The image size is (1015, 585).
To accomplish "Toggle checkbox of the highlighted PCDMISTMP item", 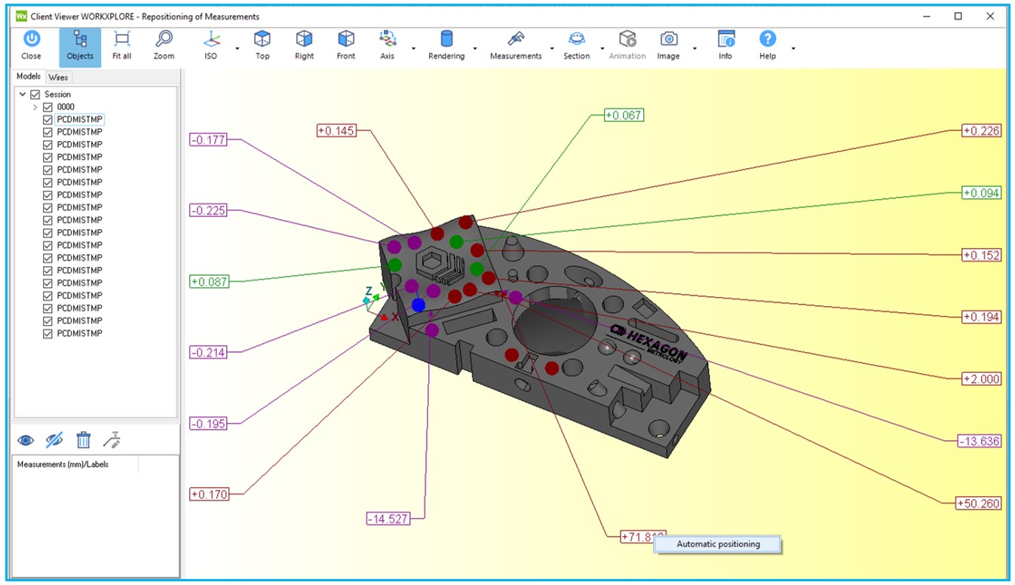I will pyautogui.click(x=48, y=120).
